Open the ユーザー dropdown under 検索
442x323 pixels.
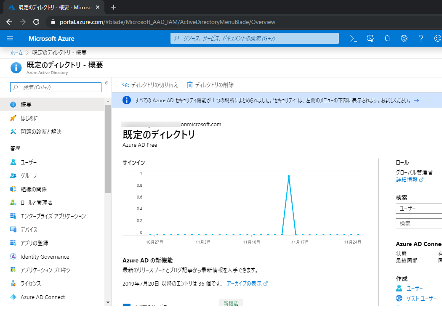click(x=419, y=209)
